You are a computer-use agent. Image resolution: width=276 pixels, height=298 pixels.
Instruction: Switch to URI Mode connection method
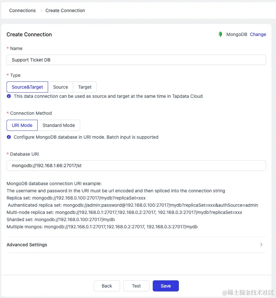[22, 125]
